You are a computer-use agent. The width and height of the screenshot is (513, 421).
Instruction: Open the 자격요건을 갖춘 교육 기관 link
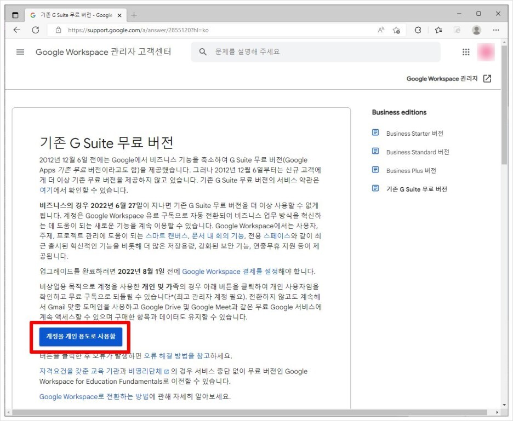pyautogui.click(x=79, y=371)
